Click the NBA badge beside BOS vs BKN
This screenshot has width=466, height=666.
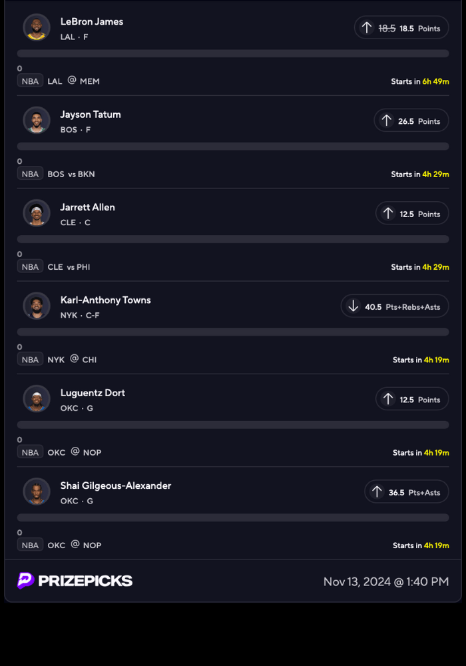[30, 174]
